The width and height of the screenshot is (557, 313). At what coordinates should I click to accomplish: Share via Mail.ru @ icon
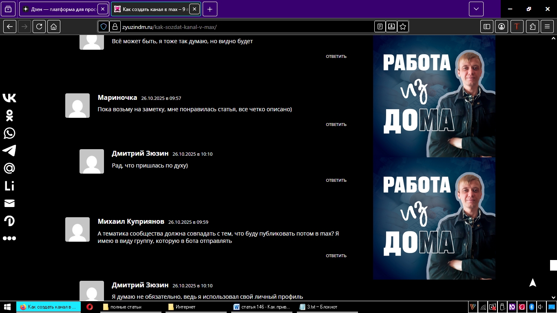click(x=9, y=168)
